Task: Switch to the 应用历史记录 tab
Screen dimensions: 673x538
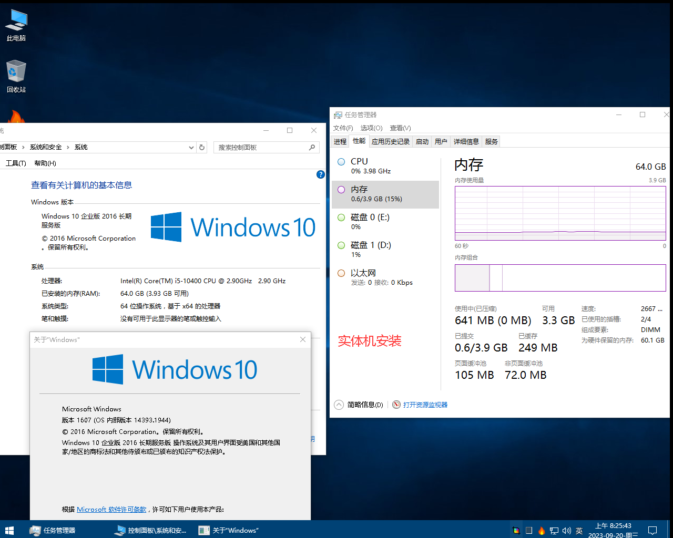Action: [x=391, y=141]
